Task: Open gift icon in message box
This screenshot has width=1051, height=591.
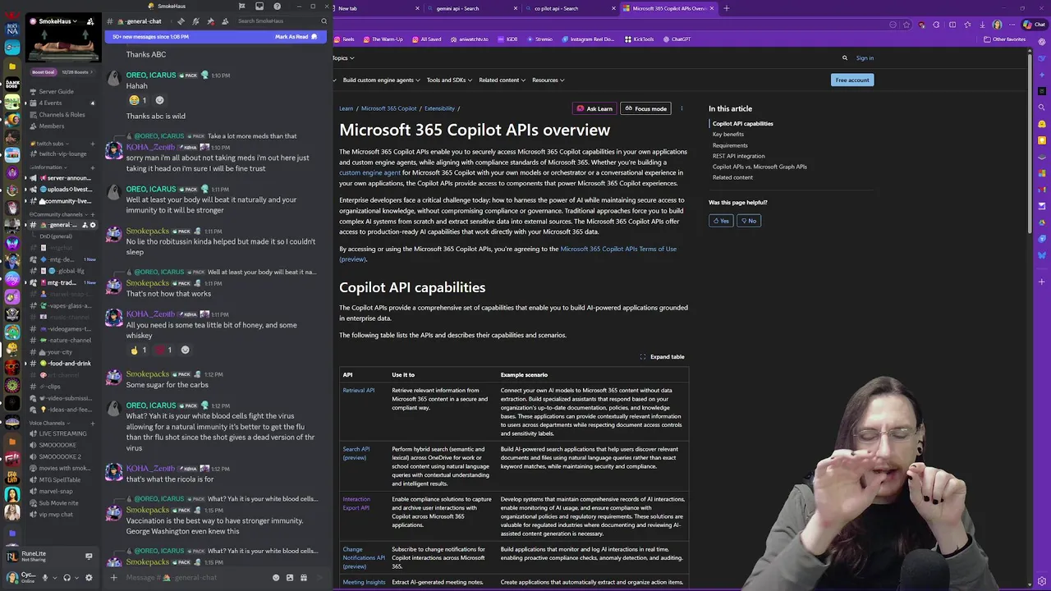Action: click(x=304, y=578)
